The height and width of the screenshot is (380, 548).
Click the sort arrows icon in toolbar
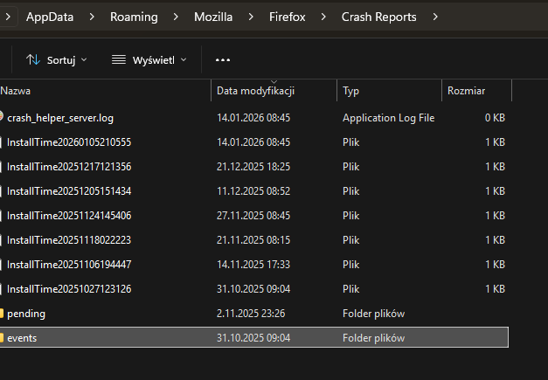[x=34, y=59]
